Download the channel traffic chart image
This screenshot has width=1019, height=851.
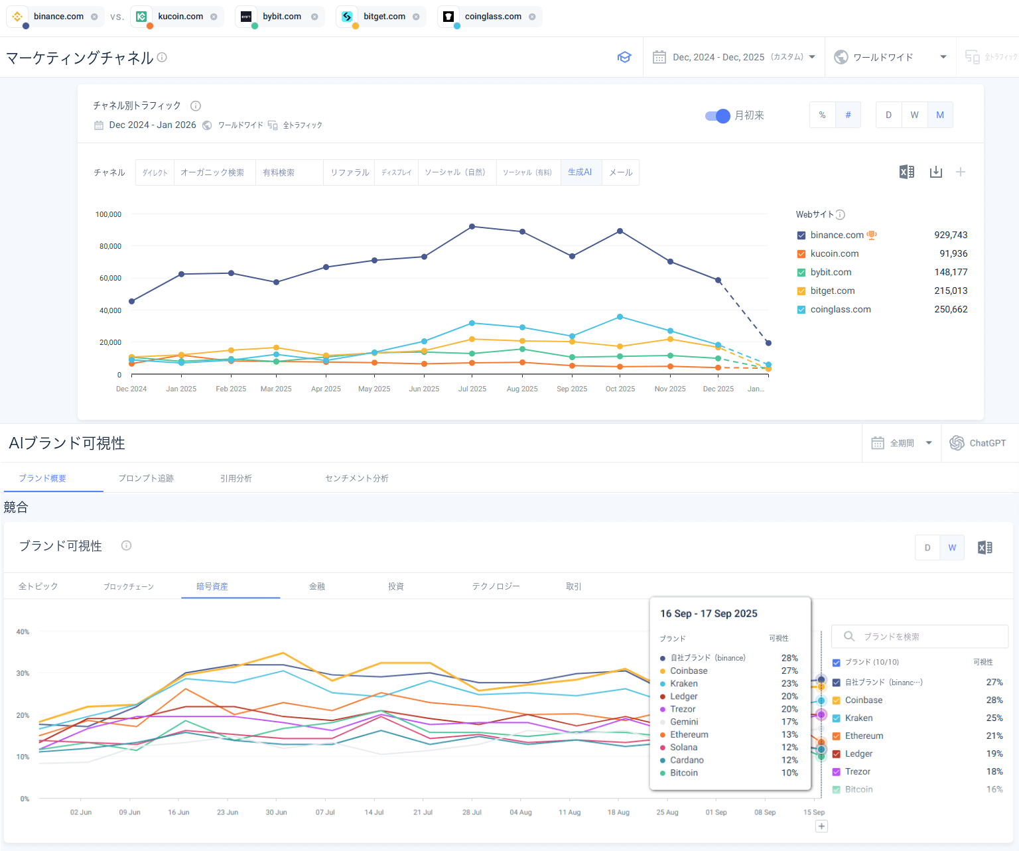tap(936, 172)
